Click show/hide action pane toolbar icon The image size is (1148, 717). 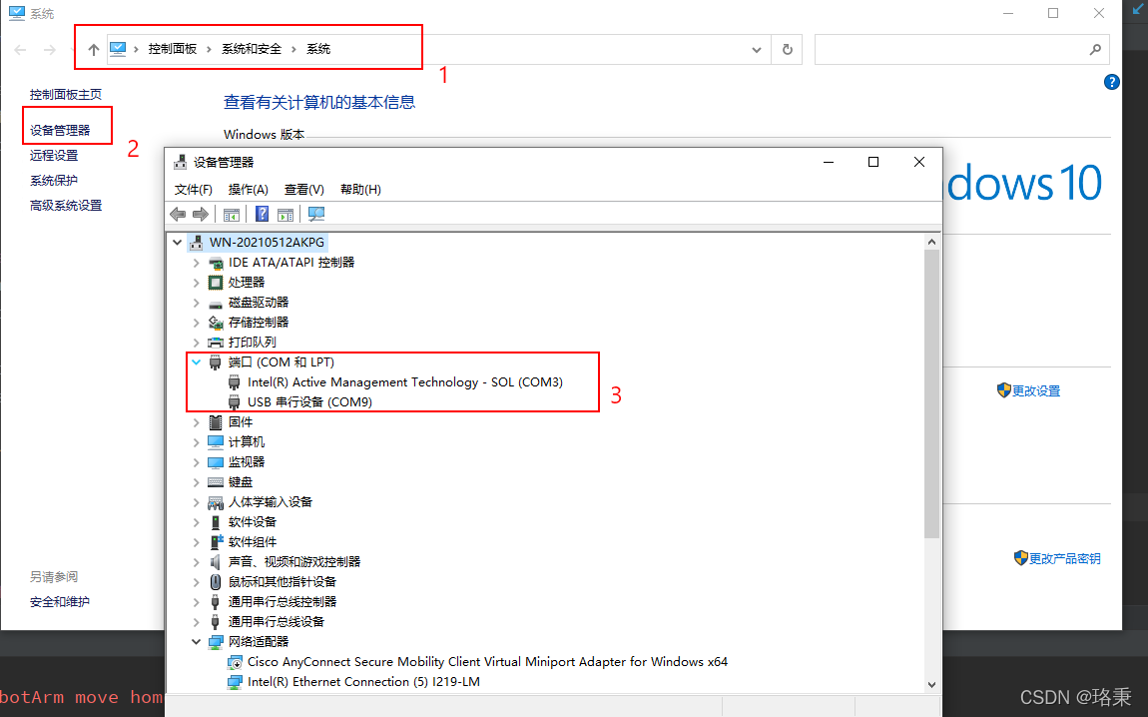click(x=286, y=214)
